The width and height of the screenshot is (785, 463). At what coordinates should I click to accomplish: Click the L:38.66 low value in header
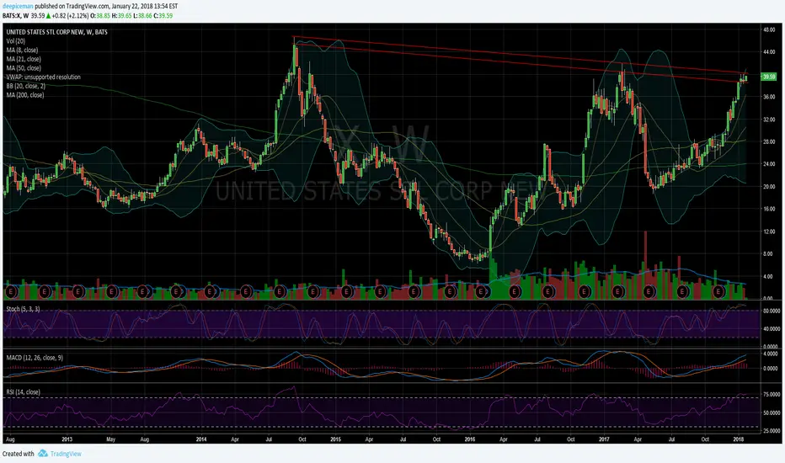point(142,15)
